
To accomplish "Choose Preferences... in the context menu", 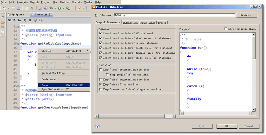I will 64,79.
